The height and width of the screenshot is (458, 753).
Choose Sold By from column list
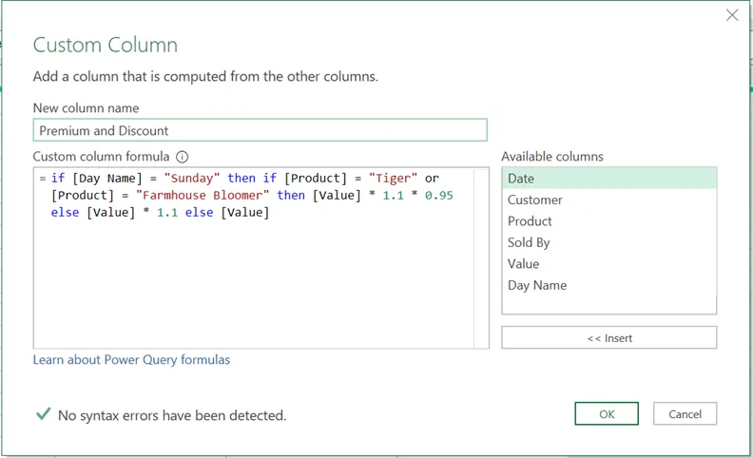coord(608,242)
